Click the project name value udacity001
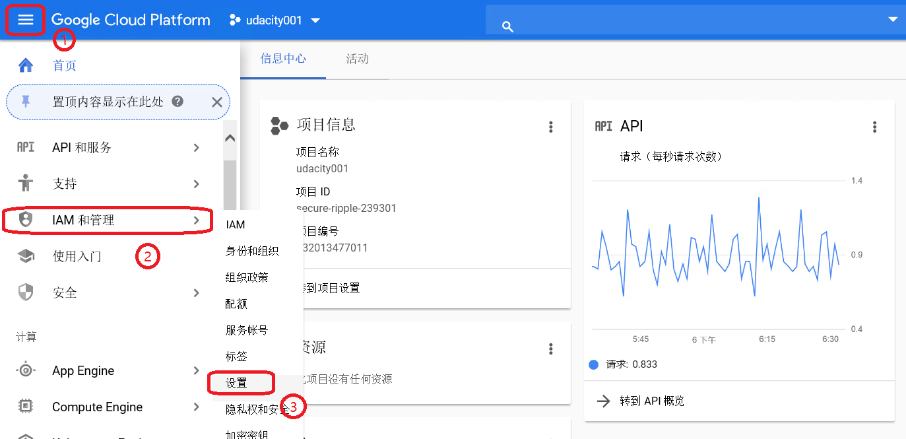The width and height of the screenshot is (906, 439). pos(322,169)
